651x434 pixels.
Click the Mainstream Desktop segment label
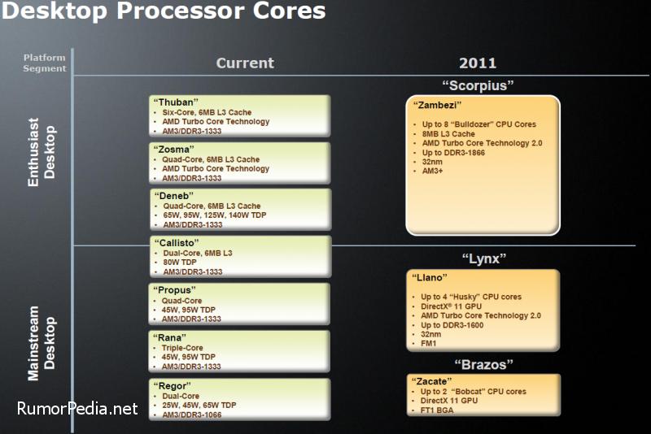click(42, 343)
